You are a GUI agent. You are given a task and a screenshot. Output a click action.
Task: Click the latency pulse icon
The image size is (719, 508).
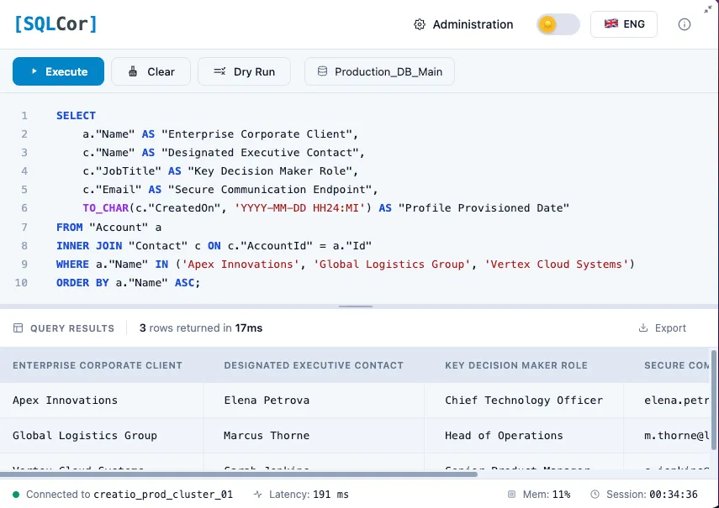coord(257,495)
